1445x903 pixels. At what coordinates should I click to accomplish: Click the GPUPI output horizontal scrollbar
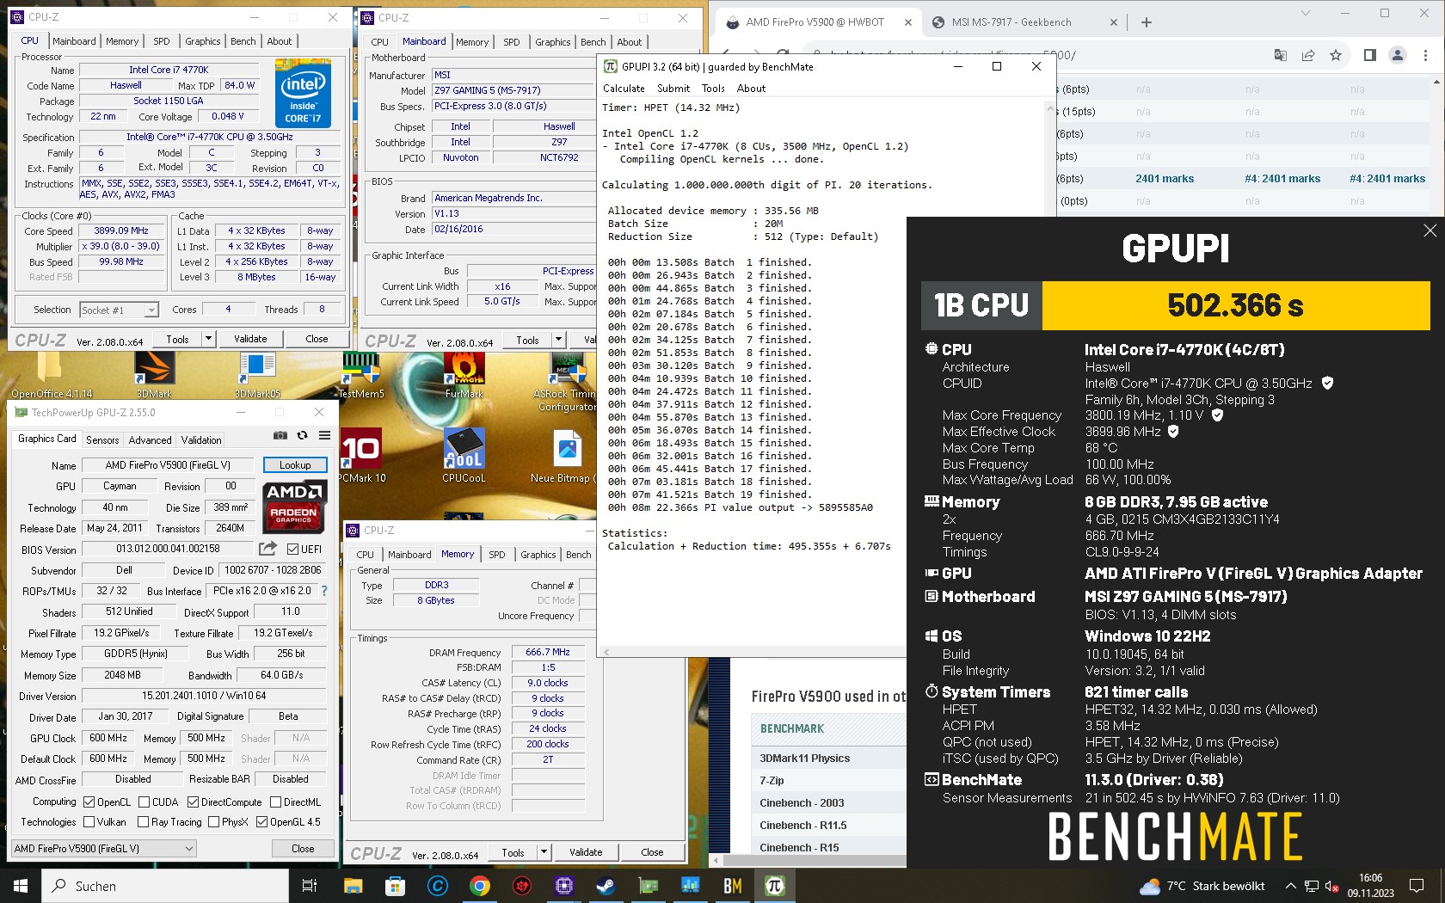pyautogui.click(x=753, y=652)
